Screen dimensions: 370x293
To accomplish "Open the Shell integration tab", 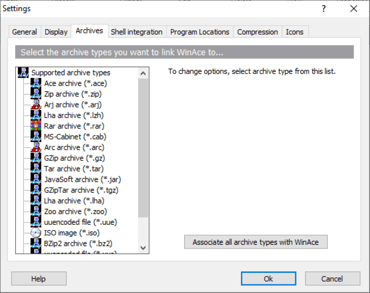I will click(136, 32).
